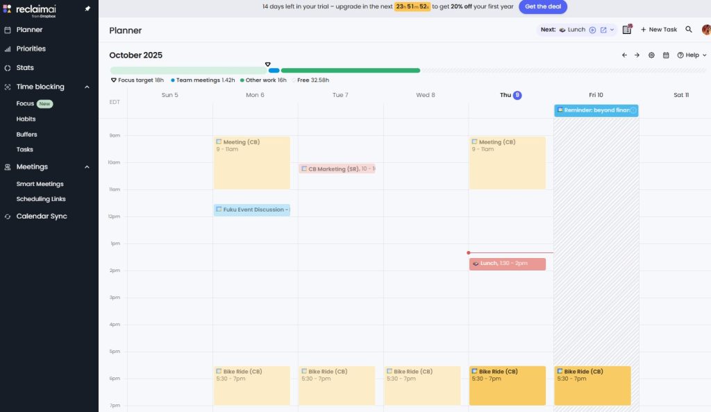711x412 pixels.
Task: Click the Meetings people icon
Action: click(x=8, y=168)
